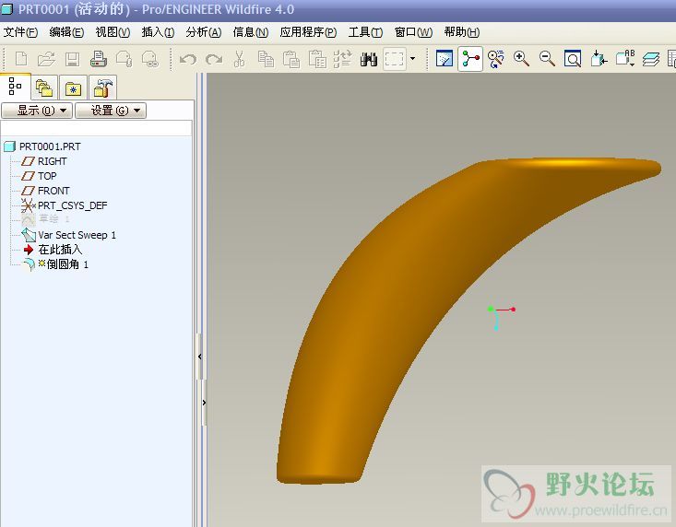The height and width of the screenshot is (527, 676).
Task: Toggle the Spin Center icon
Action: 470,59
